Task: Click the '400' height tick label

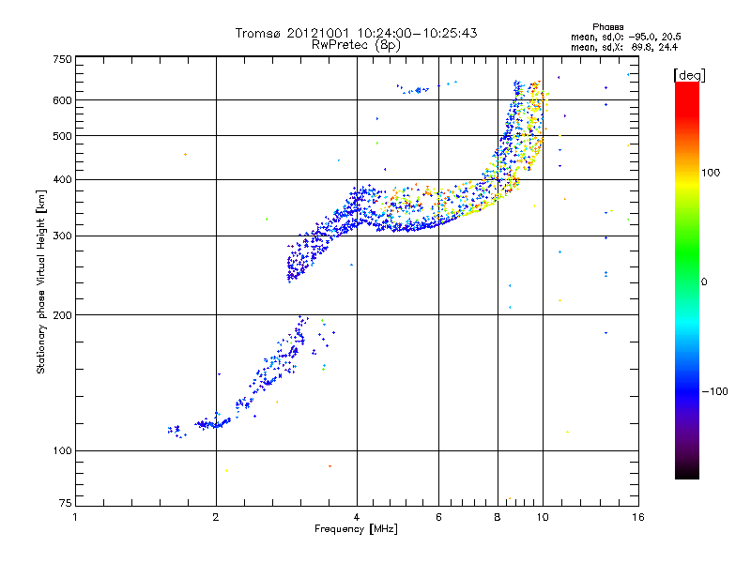Action: click(x=62, y=179)
